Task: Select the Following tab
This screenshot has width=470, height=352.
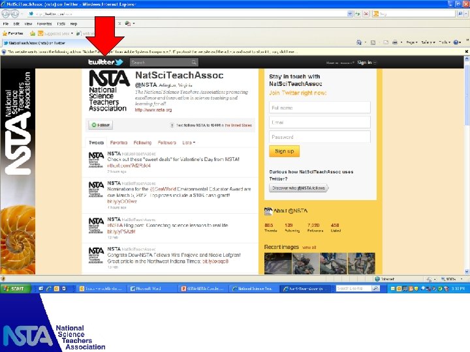Action: pos(142,143)
